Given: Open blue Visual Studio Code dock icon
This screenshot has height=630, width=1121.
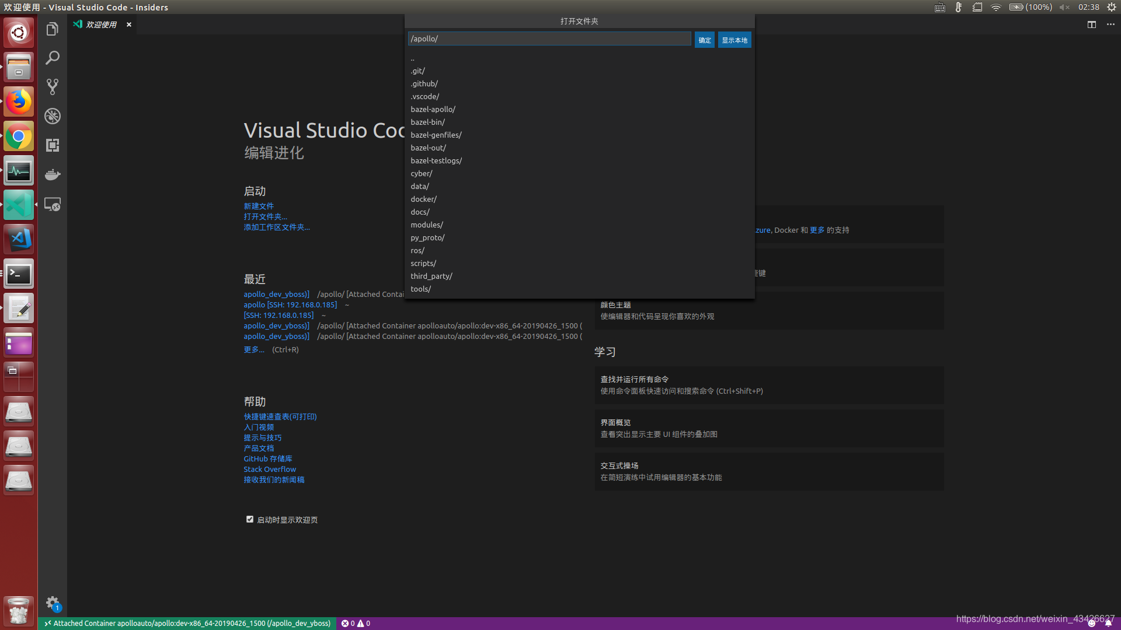Looking at the screenshot, I should click(19, 239).
